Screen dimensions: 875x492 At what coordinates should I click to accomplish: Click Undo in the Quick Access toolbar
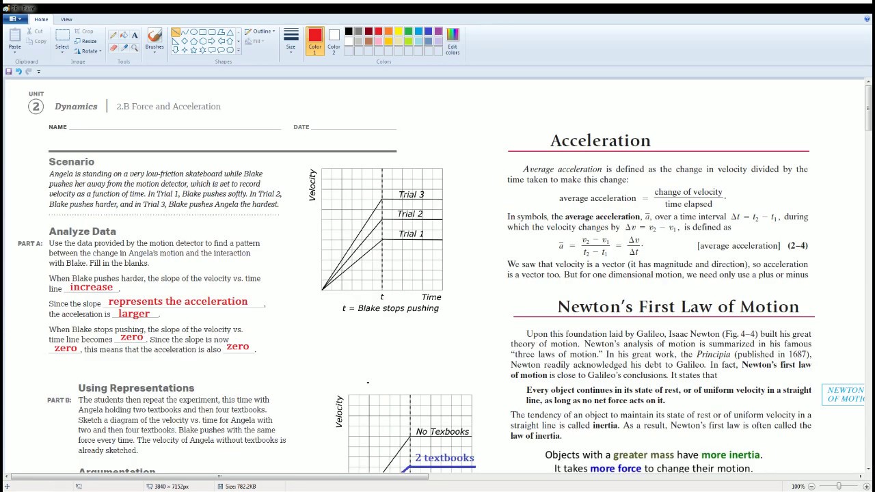click(18, 71)
